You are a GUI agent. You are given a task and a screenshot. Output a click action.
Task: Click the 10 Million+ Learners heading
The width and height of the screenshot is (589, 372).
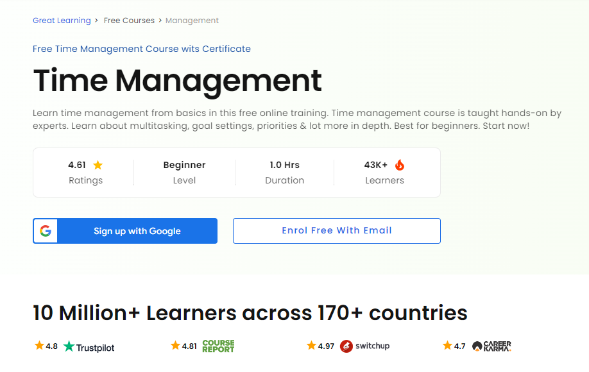pos(250,313)
